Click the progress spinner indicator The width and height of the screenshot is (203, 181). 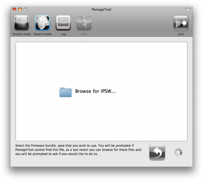[178, 152]
